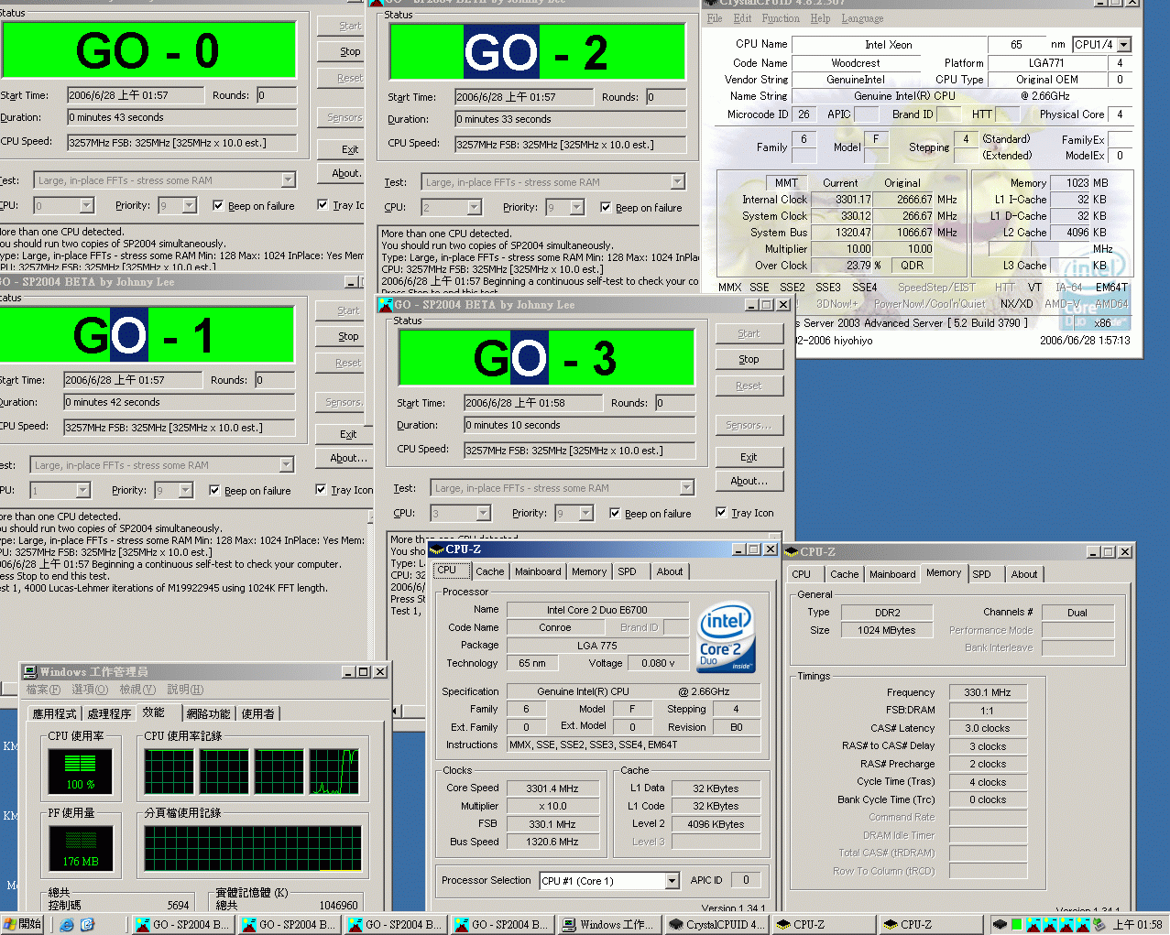Screen dimensions: 1170x935
Task: Click the 分頁檔使用記錄 history graph
Action: (253, 848)
